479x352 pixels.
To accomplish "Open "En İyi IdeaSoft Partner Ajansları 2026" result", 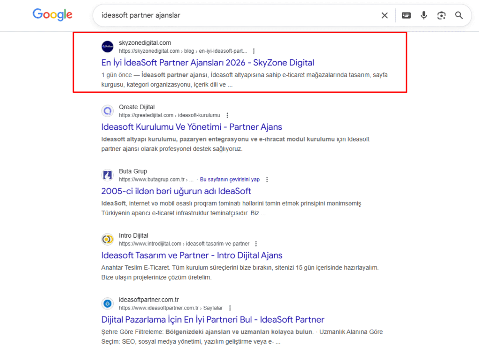I will point(208,63).
